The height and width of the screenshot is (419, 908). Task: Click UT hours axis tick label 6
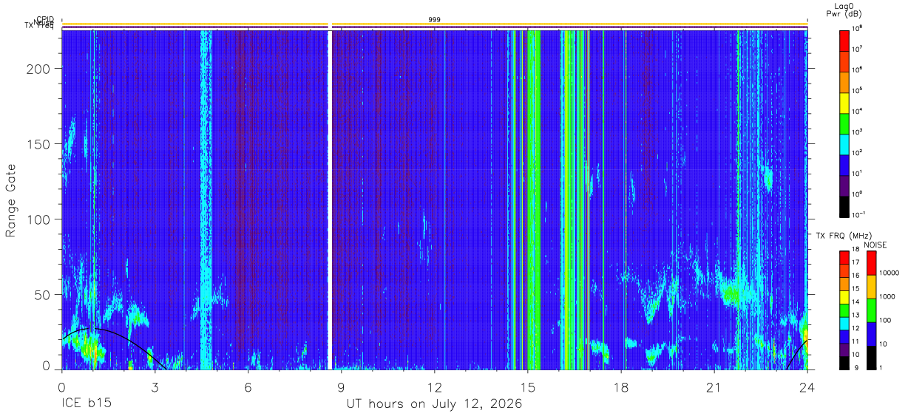coord(248,387)
